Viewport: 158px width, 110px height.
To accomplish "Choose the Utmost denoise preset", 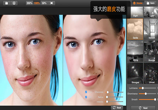I will pyautogui.click(x=151, y=73).
